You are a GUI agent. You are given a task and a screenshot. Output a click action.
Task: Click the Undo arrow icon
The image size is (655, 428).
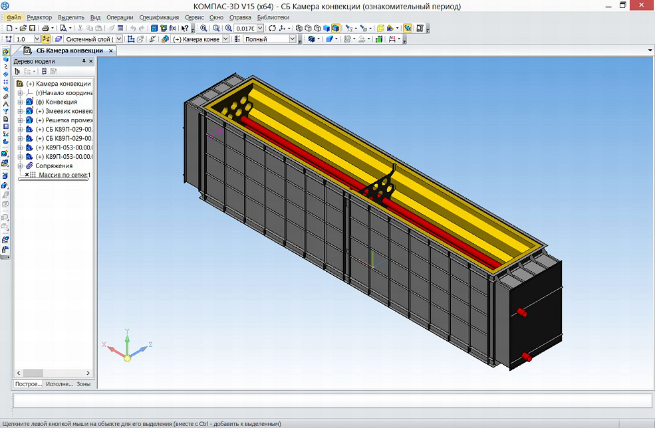133,29
